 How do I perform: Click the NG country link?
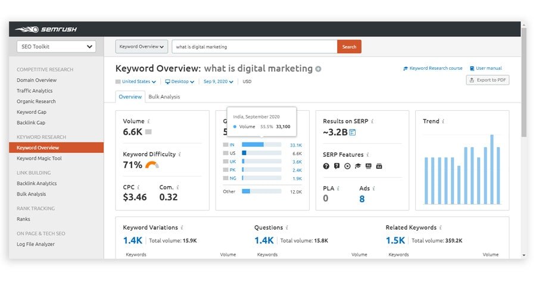233,178
